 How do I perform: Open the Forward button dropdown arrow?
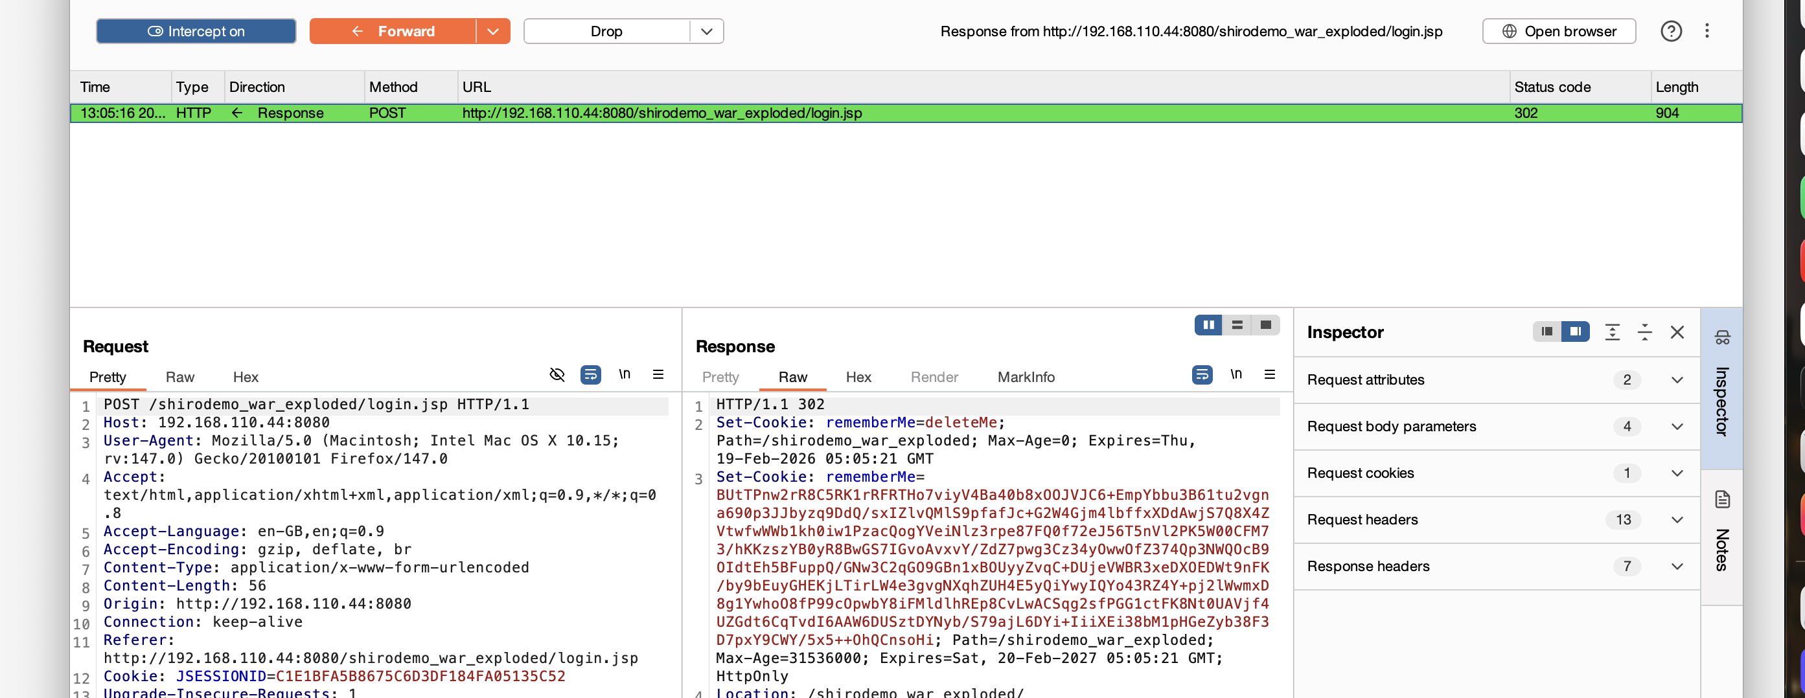coord(493,31)
